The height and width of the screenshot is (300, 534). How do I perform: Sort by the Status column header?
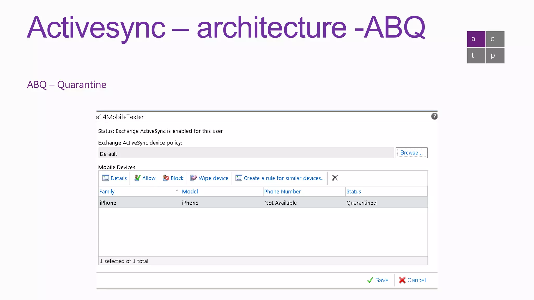386,191
